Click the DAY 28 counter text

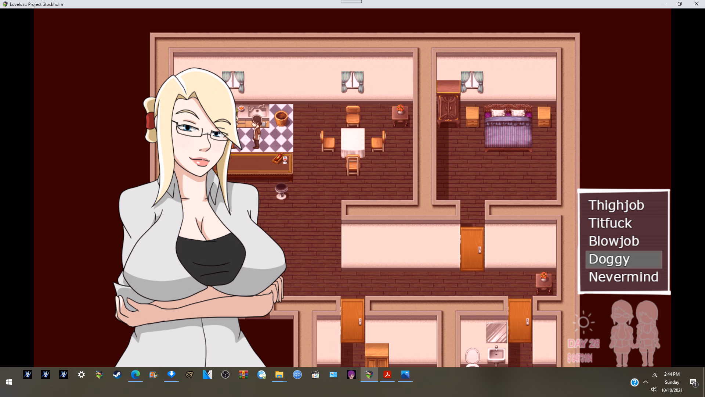coord(583,344)
